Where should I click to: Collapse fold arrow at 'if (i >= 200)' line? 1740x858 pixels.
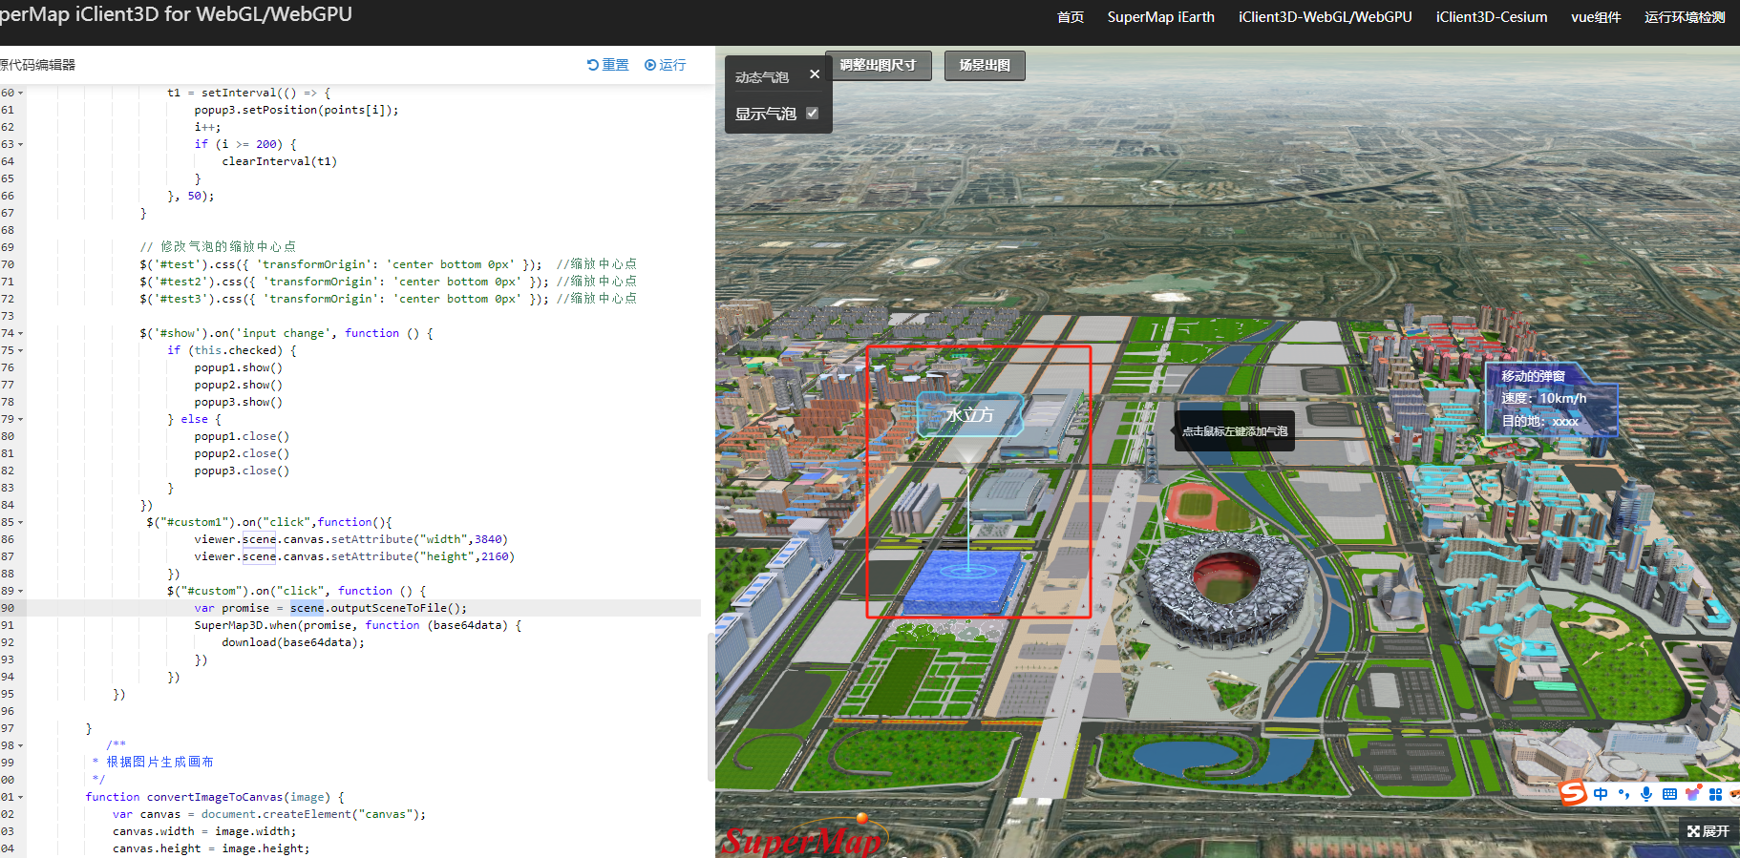(20, 144)
